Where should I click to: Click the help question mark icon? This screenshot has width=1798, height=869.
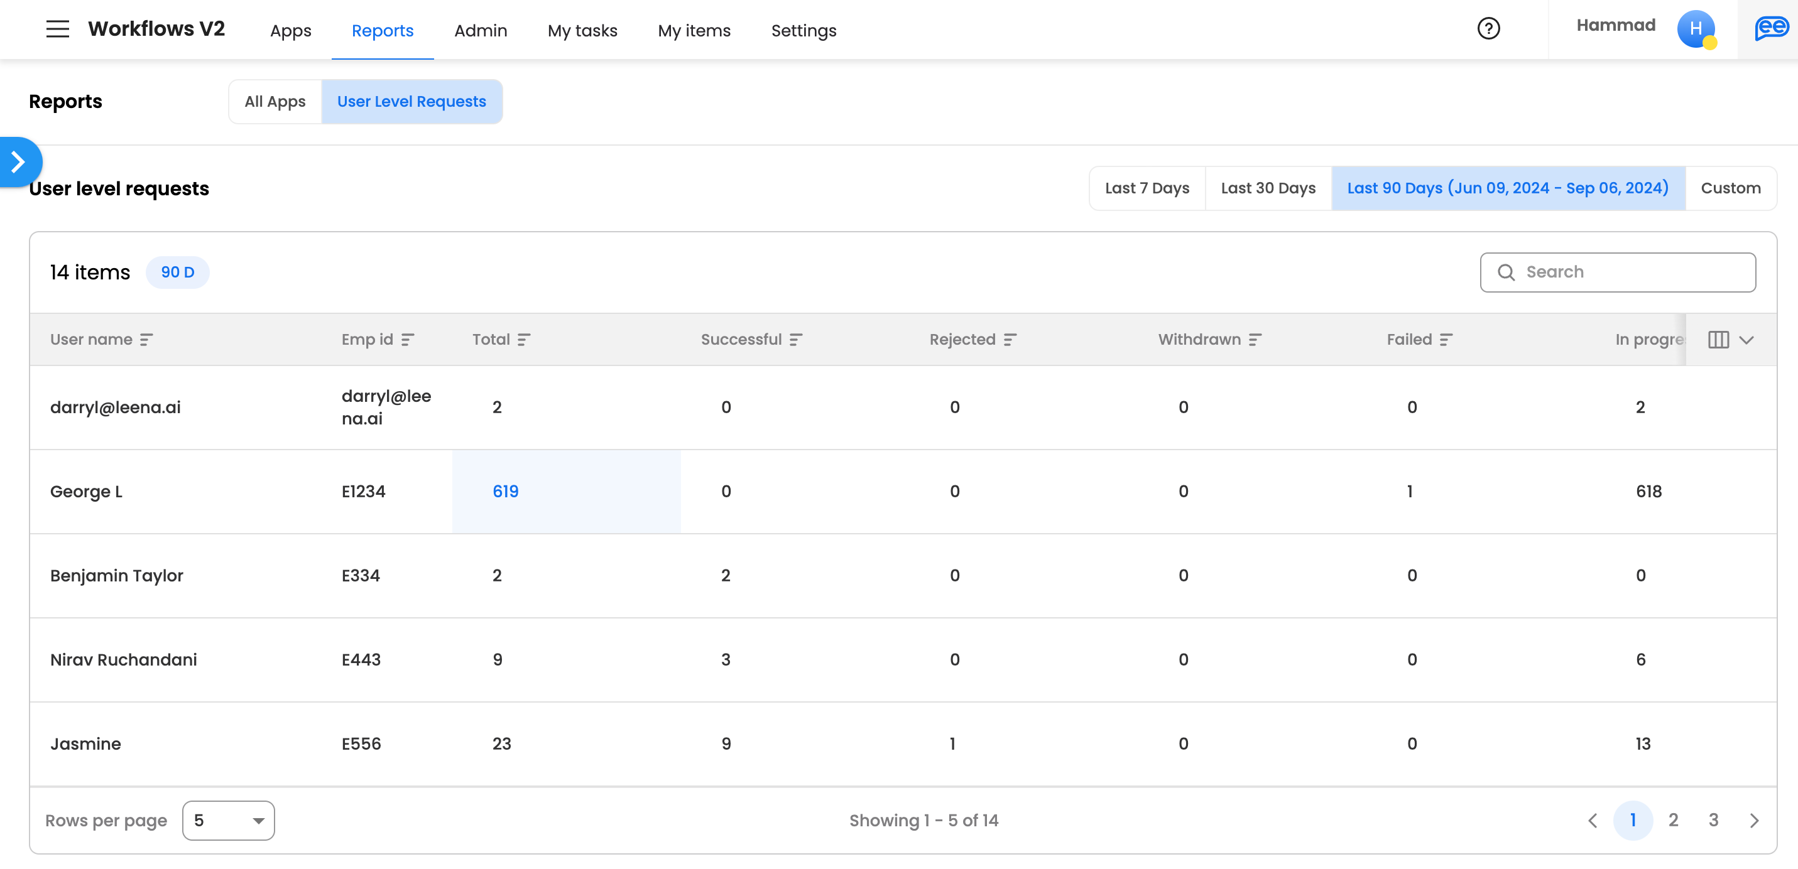(x=1488, y=29)
